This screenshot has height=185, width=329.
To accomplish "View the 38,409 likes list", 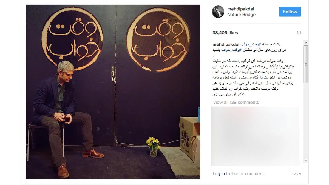I will pyautogui.click(x=225, y=33).
